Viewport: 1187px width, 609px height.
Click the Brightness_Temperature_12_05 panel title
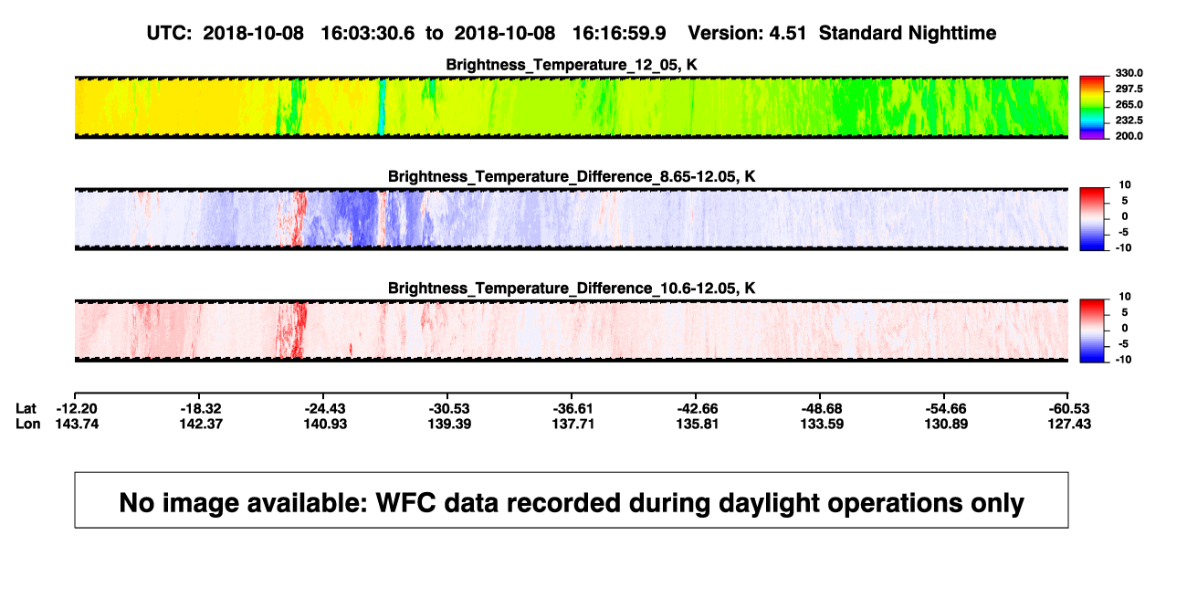pos(572,65)
